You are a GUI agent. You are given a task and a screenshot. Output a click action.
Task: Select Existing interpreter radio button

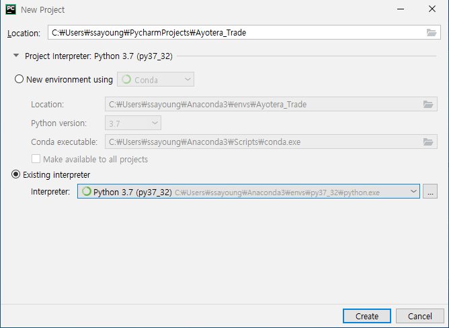(x=15, y=174)
